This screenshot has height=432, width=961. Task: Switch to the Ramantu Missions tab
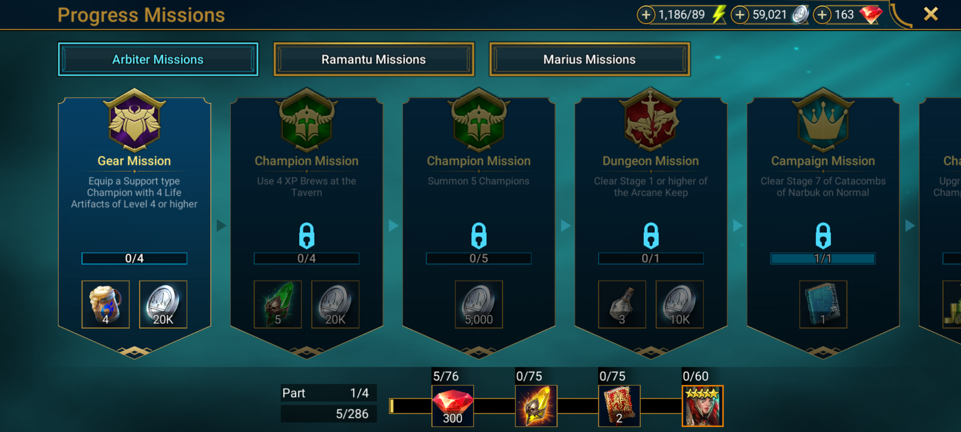pos(374,59)
